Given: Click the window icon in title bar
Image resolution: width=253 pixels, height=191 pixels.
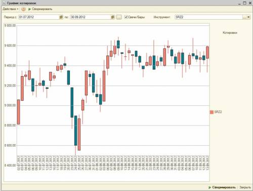Looking at the screenshot, I should tap(4, 3).
